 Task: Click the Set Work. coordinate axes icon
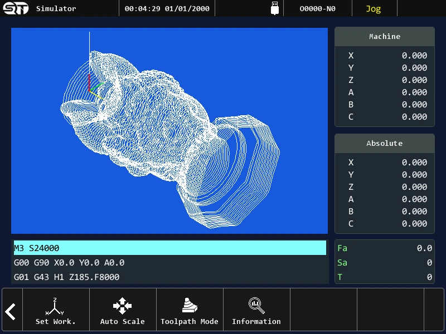(x=55, y=306)
